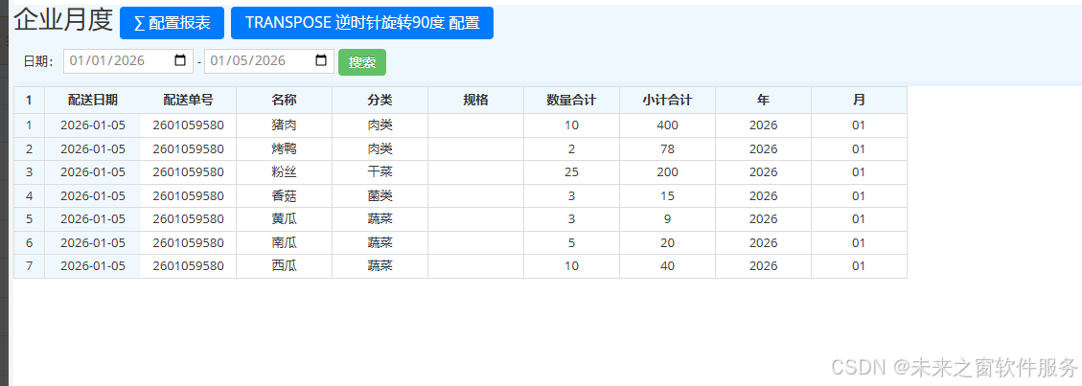1082x386 pixels.
Task: Click row number 7 of the 西瓜 row
Action: coord(29,266)
